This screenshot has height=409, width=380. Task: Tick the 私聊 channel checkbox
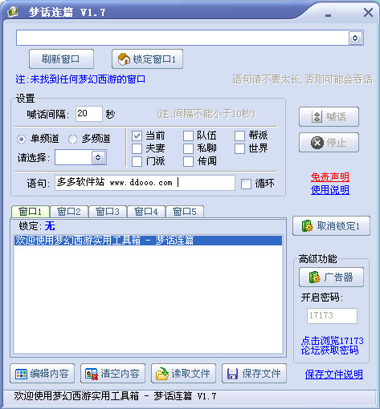(x=188, y=148)
